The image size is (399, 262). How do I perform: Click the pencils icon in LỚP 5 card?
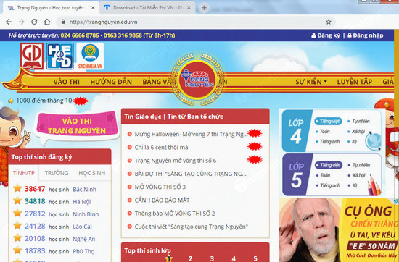point(374,185)
